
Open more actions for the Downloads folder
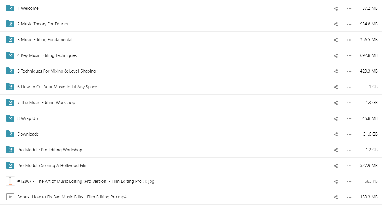coord(349,134)
